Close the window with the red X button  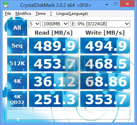127,4
